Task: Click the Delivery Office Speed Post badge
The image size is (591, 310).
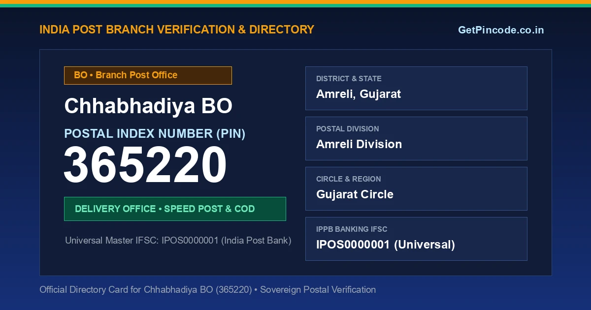Action: tap(175, 209)
